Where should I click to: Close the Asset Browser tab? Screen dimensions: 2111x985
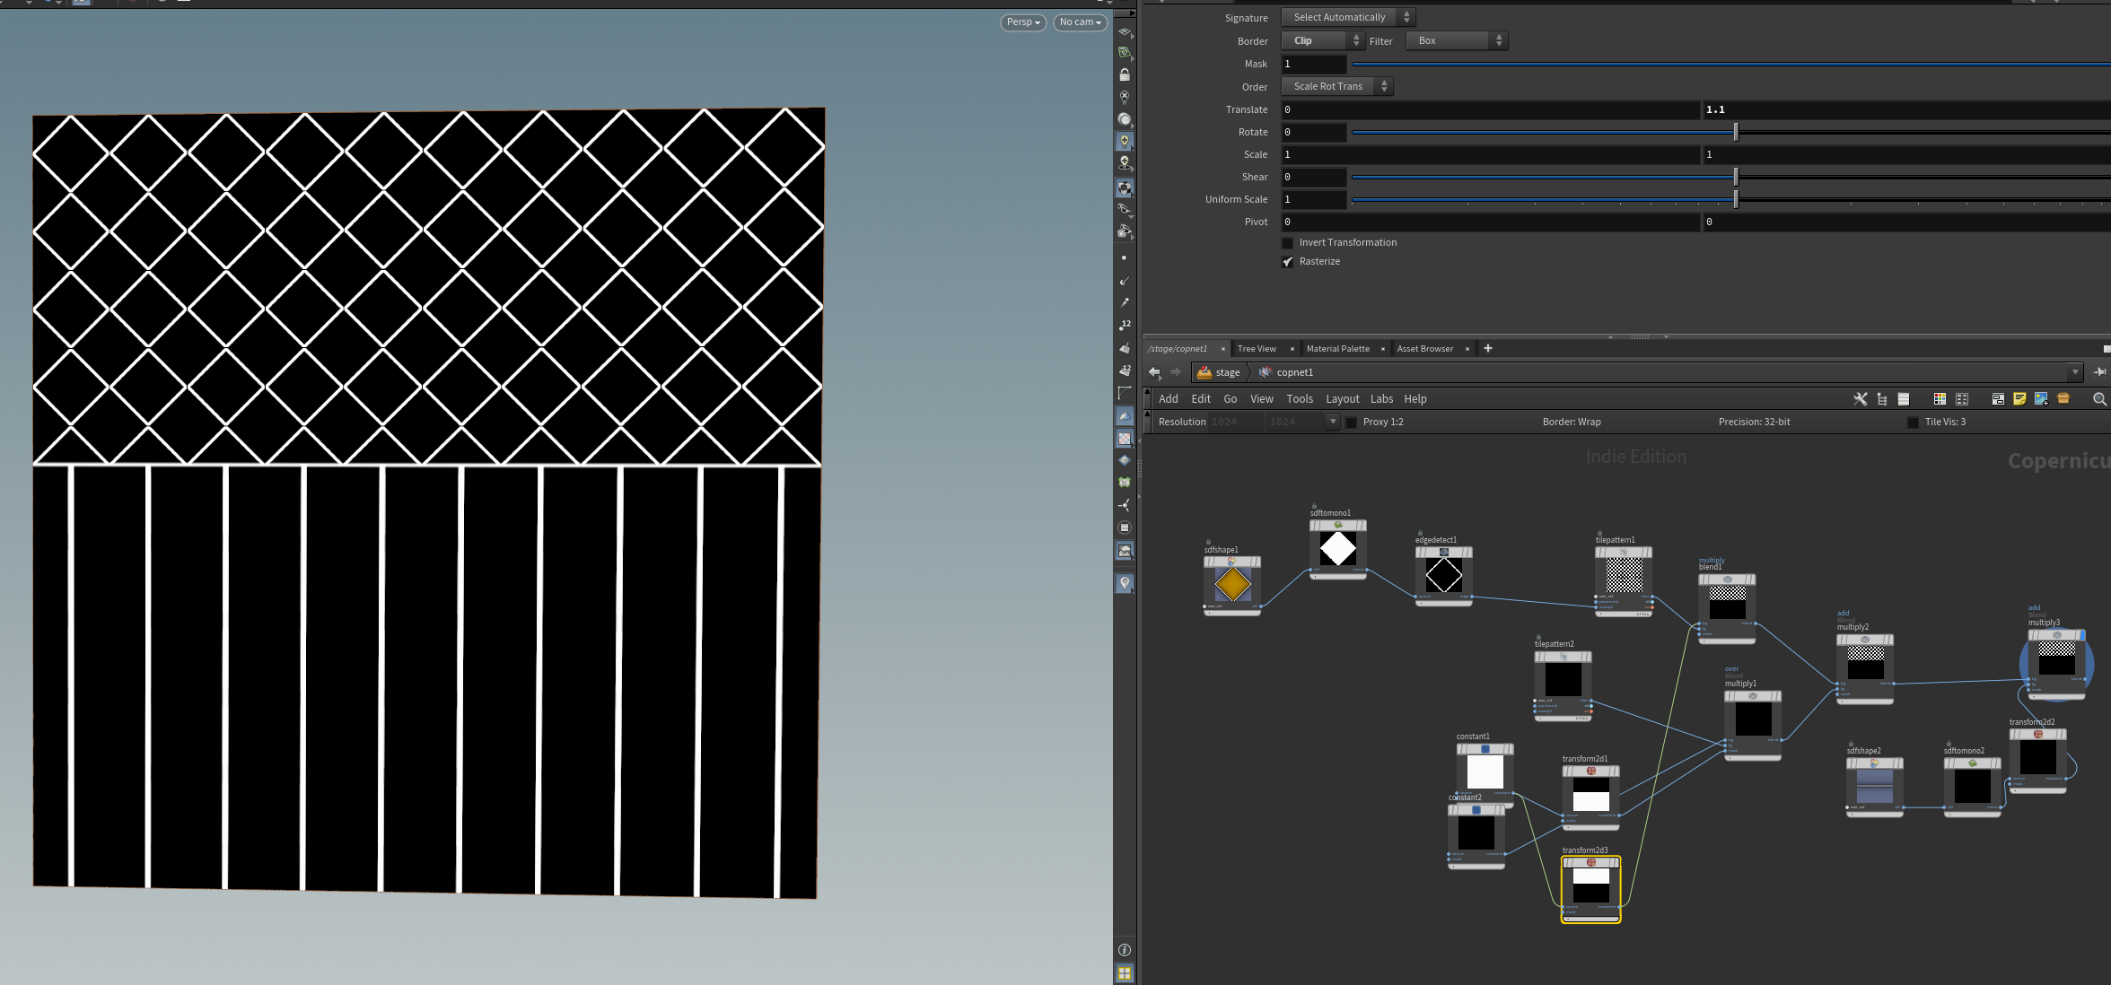(x=1467, y=349)
